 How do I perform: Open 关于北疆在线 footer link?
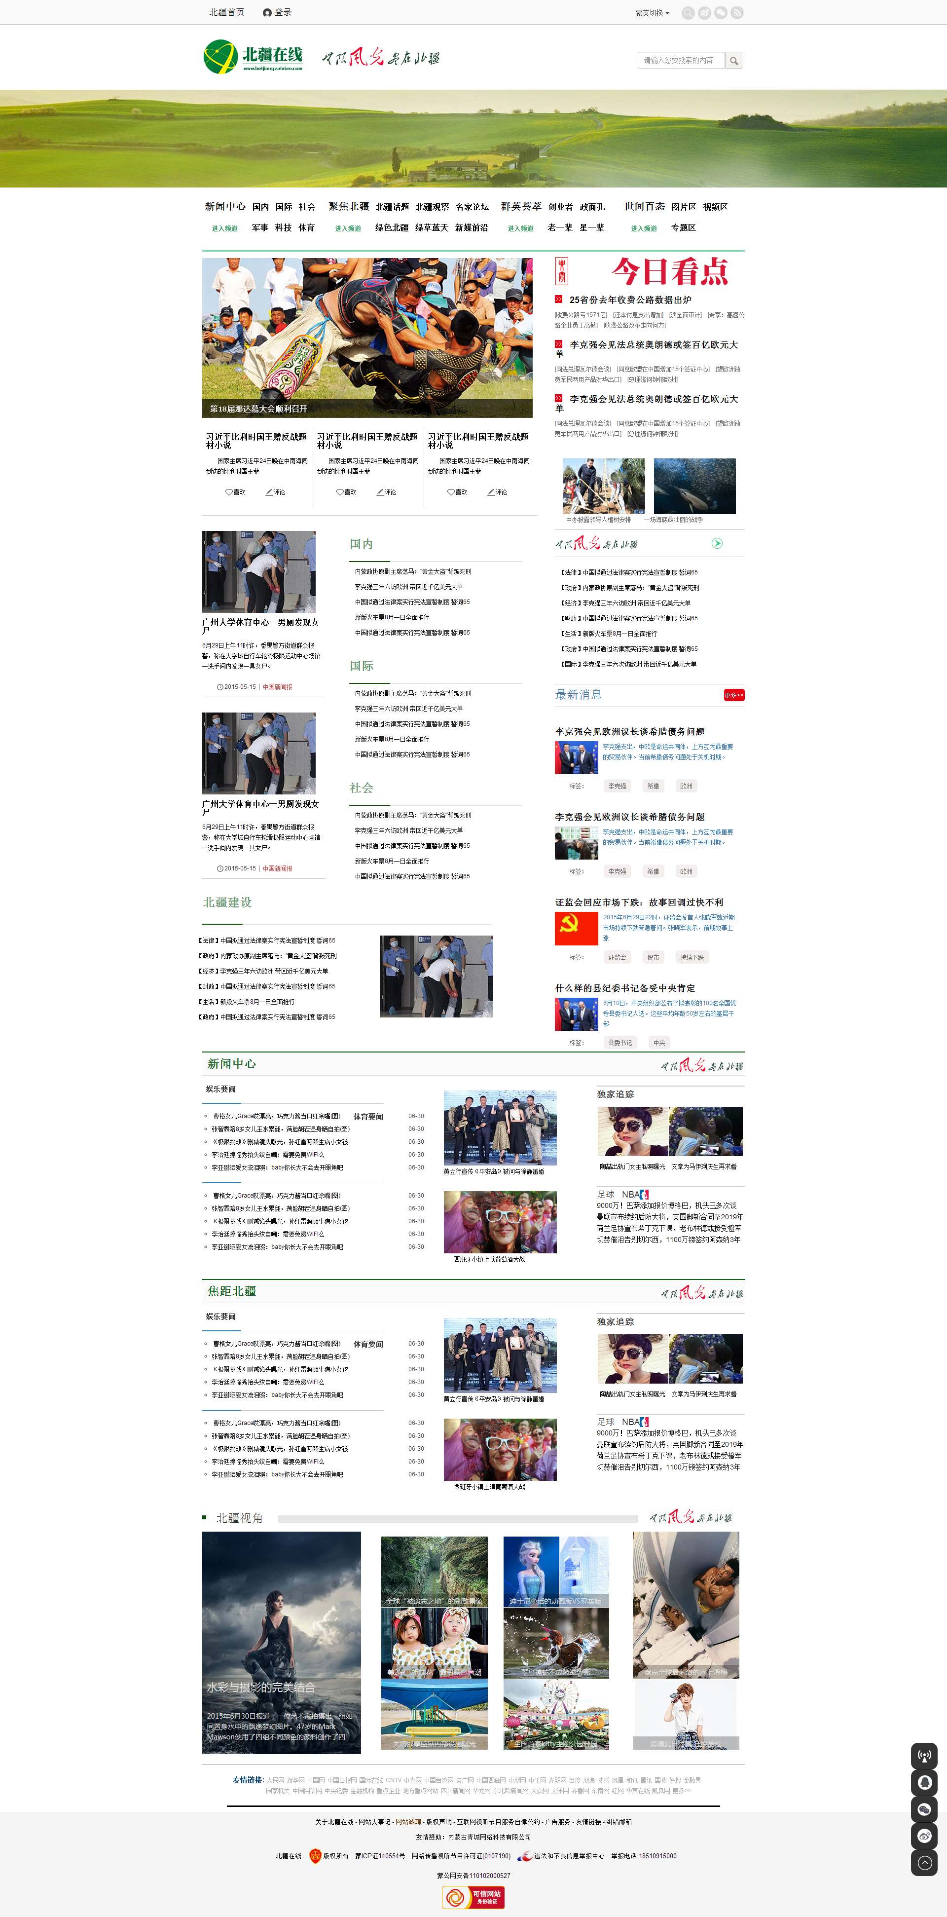pyautogui.click(x=334, y=1822)
